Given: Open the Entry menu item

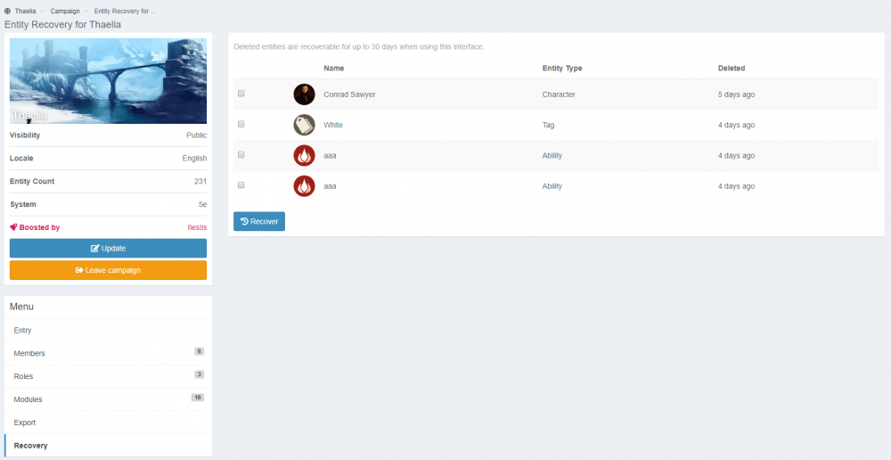Looking at the screenshot, I should tap(23, 331).
